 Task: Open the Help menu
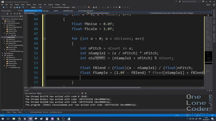coord(64,4)
